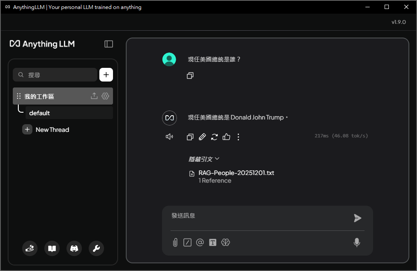This screenshot has height=271, width=417.
Task: Click the 搜尋 search field
Action: [60, 75]
